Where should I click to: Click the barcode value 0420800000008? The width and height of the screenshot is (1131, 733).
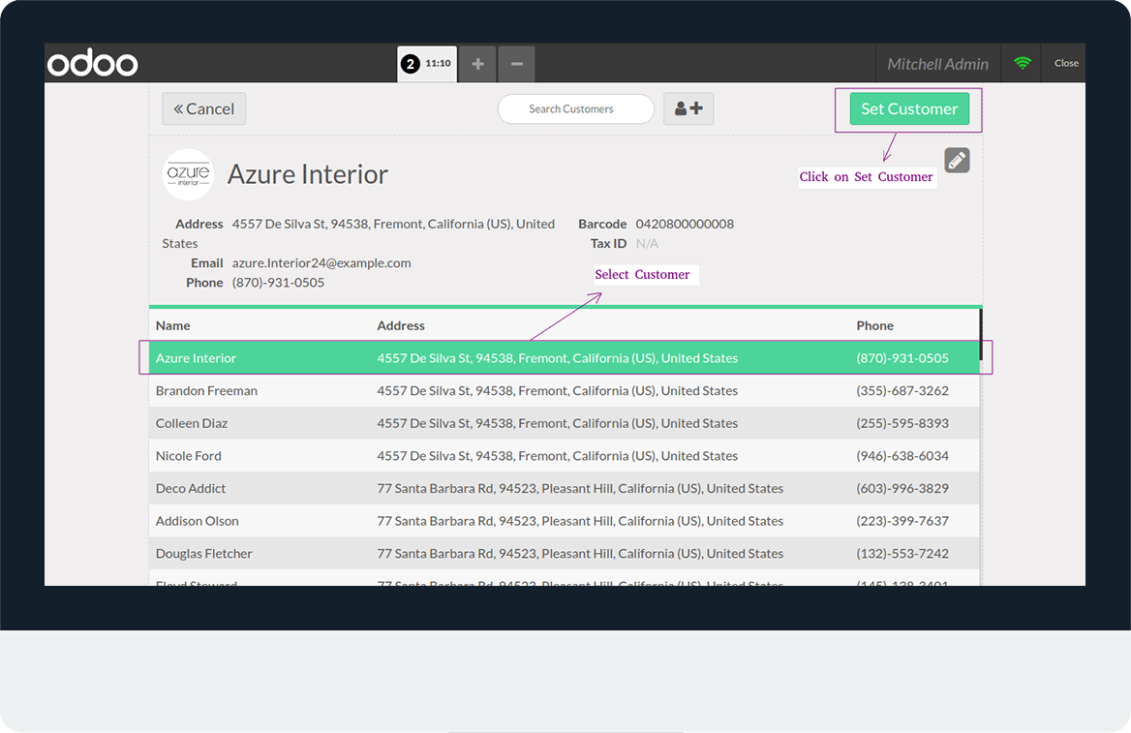pyautogui.click(x=685, y=224)
